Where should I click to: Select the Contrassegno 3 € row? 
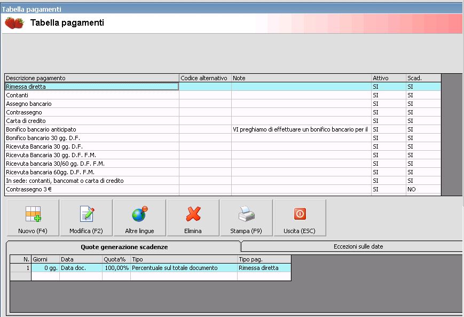pyautogui.click(x=223, y=189)
